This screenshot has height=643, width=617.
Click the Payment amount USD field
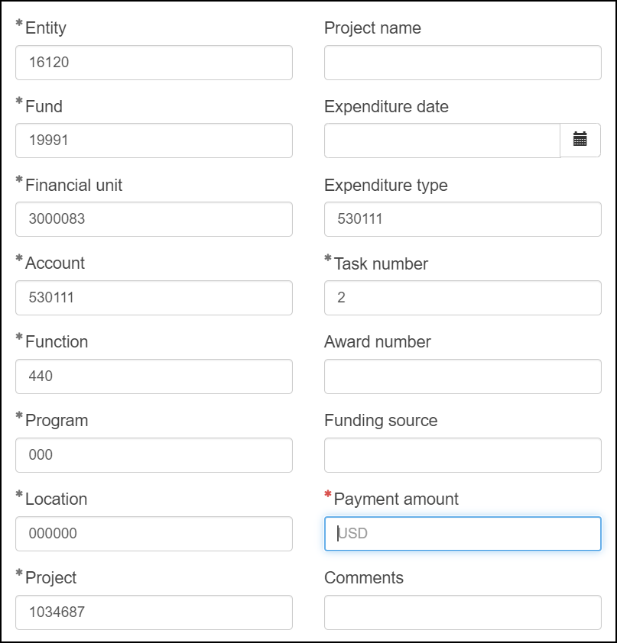(463, 534)
